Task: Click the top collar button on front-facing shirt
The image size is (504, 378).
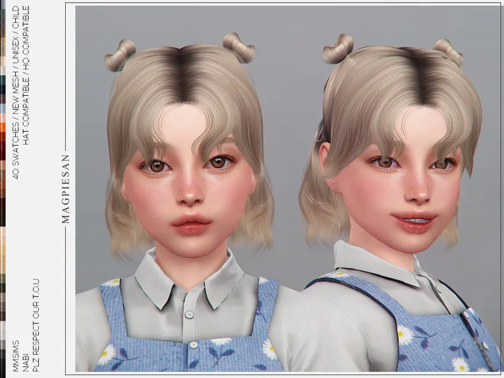Action: point(189,314)
